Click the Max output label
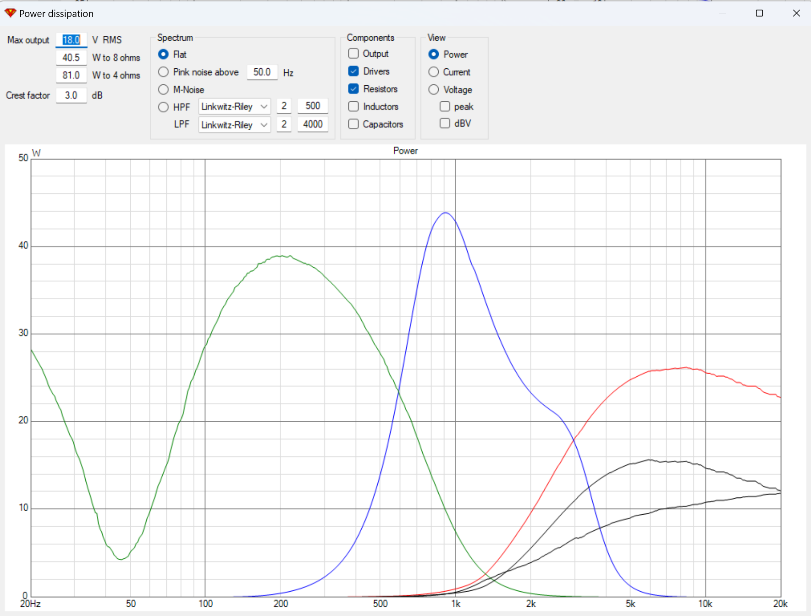The image size is (811, 616). [x=28, y=40]
